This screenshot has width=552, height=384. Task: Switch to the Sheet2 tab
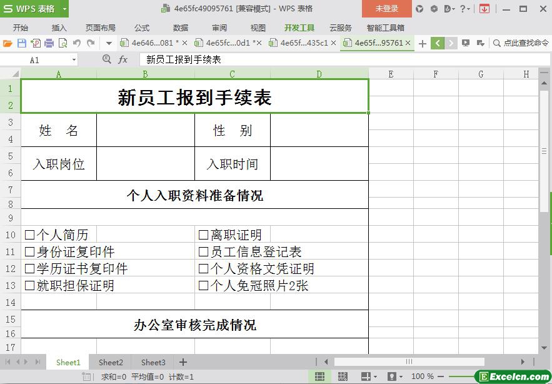[111, 362]
